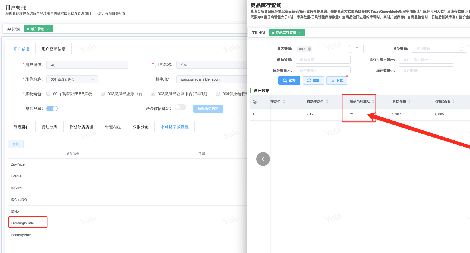Click the 重置 reset button
This screenshot has width=470, height=253.
[313, 81]
